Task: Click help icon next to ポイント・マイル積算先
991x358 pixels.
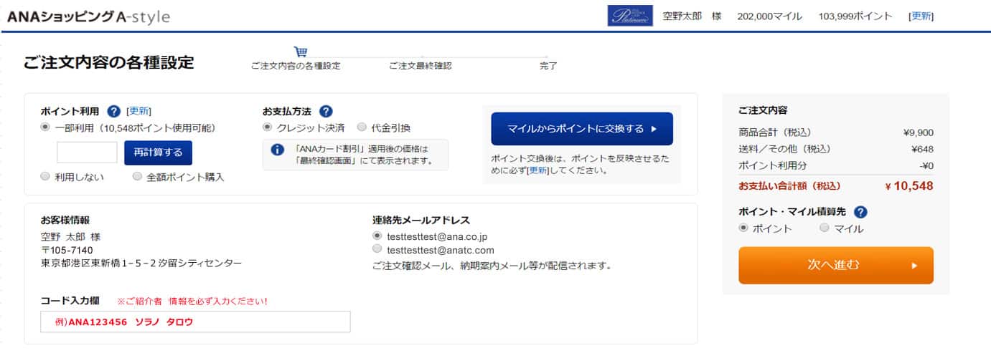Action: pos(860,212)
